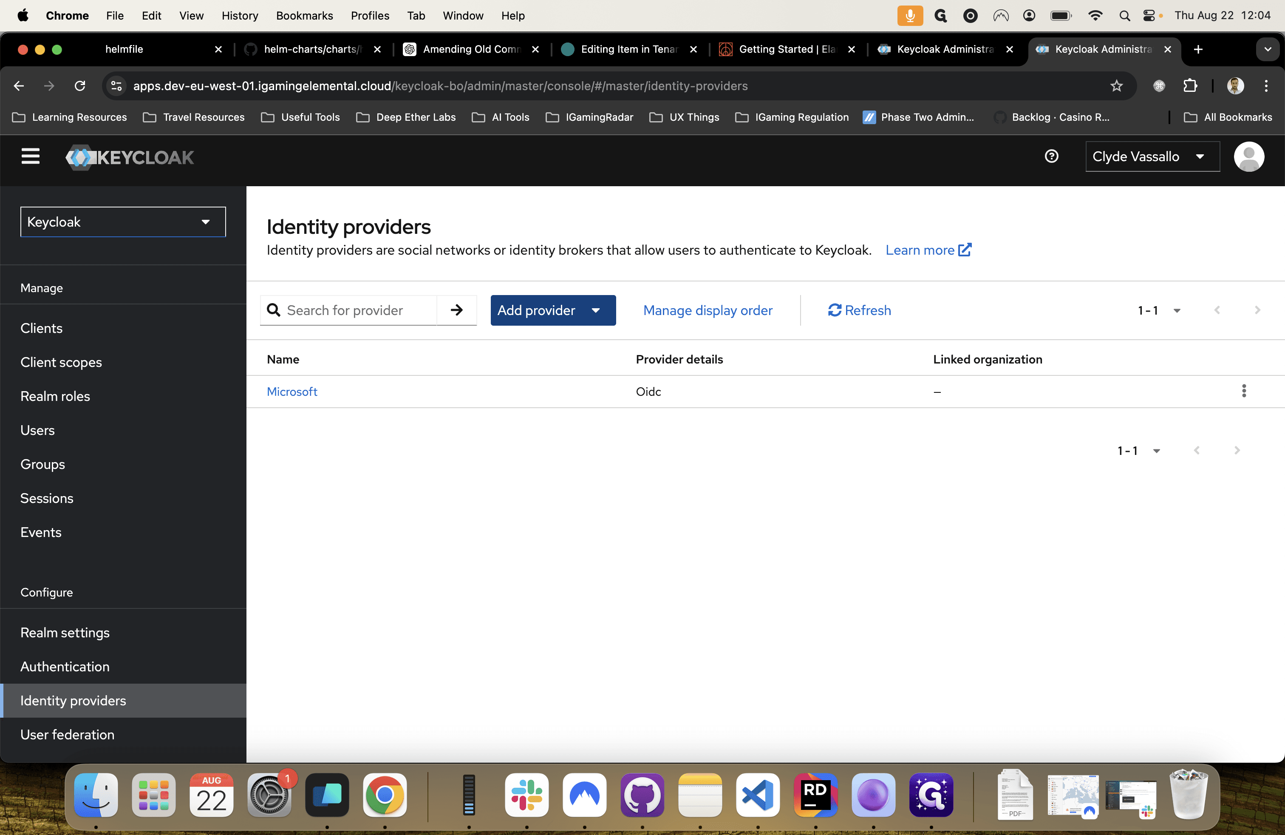Click the Keycloak logo

tap(130, 157)
